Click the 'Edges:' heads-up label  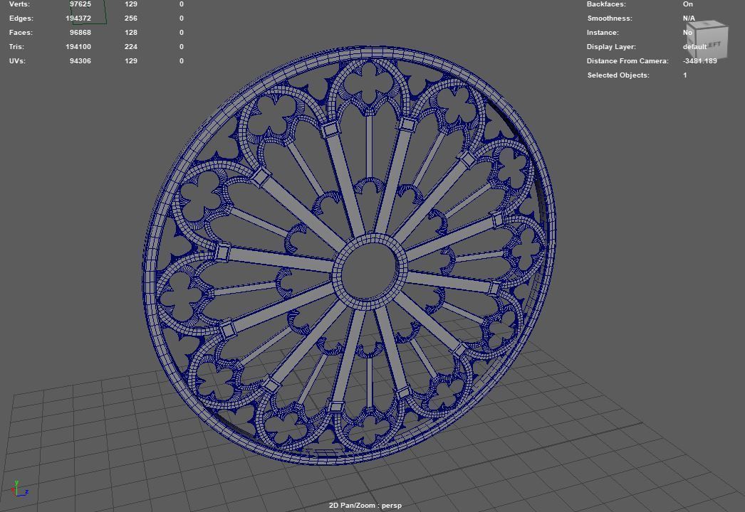click(x=21, y=18)
